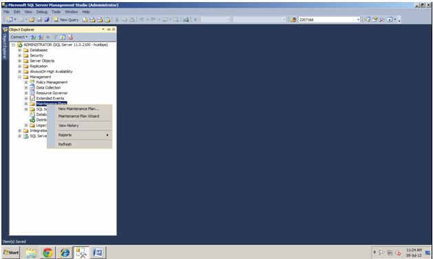Select the Data Collection tree item
This screenshot has width=433, height=259.
48,88
